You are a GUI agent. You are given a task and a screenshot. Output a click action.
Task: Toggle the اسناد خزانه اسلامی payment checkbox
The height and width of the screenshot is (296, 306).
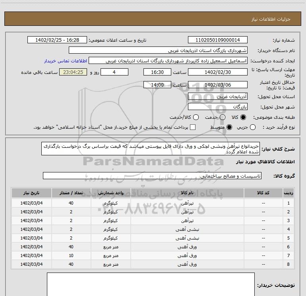click(x=193, y=127)
